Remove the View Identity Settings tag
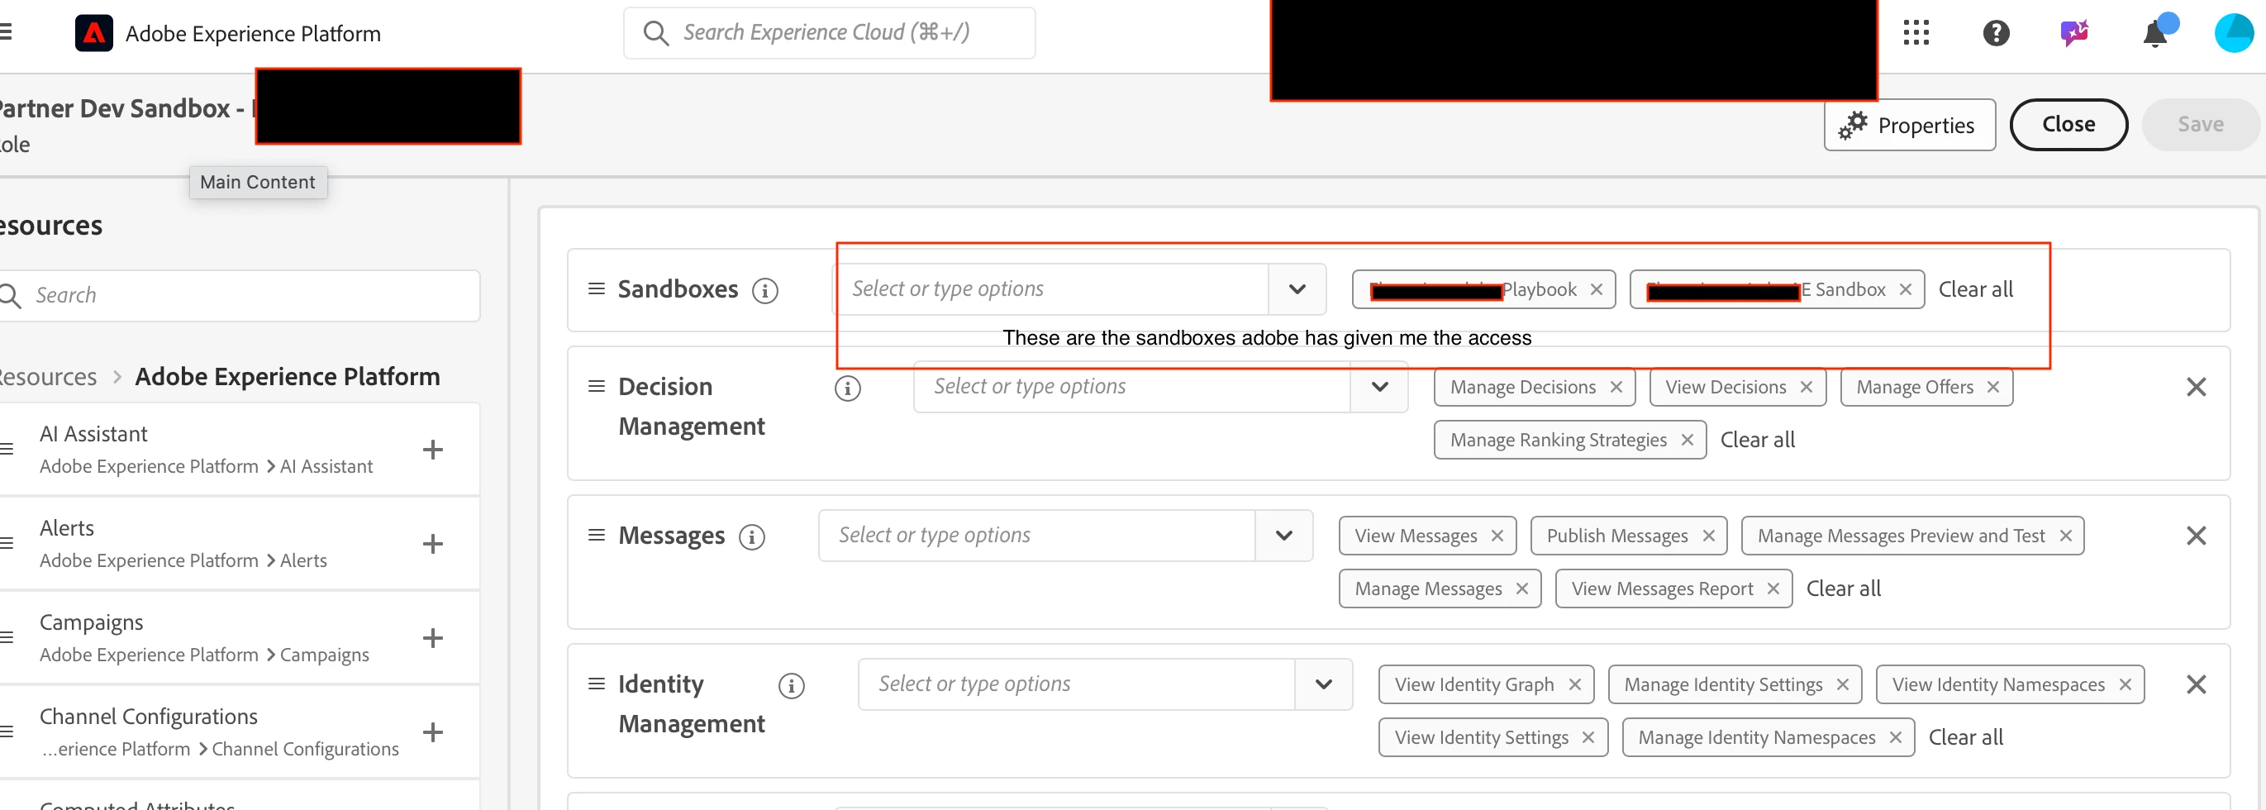 point(1588,737)
